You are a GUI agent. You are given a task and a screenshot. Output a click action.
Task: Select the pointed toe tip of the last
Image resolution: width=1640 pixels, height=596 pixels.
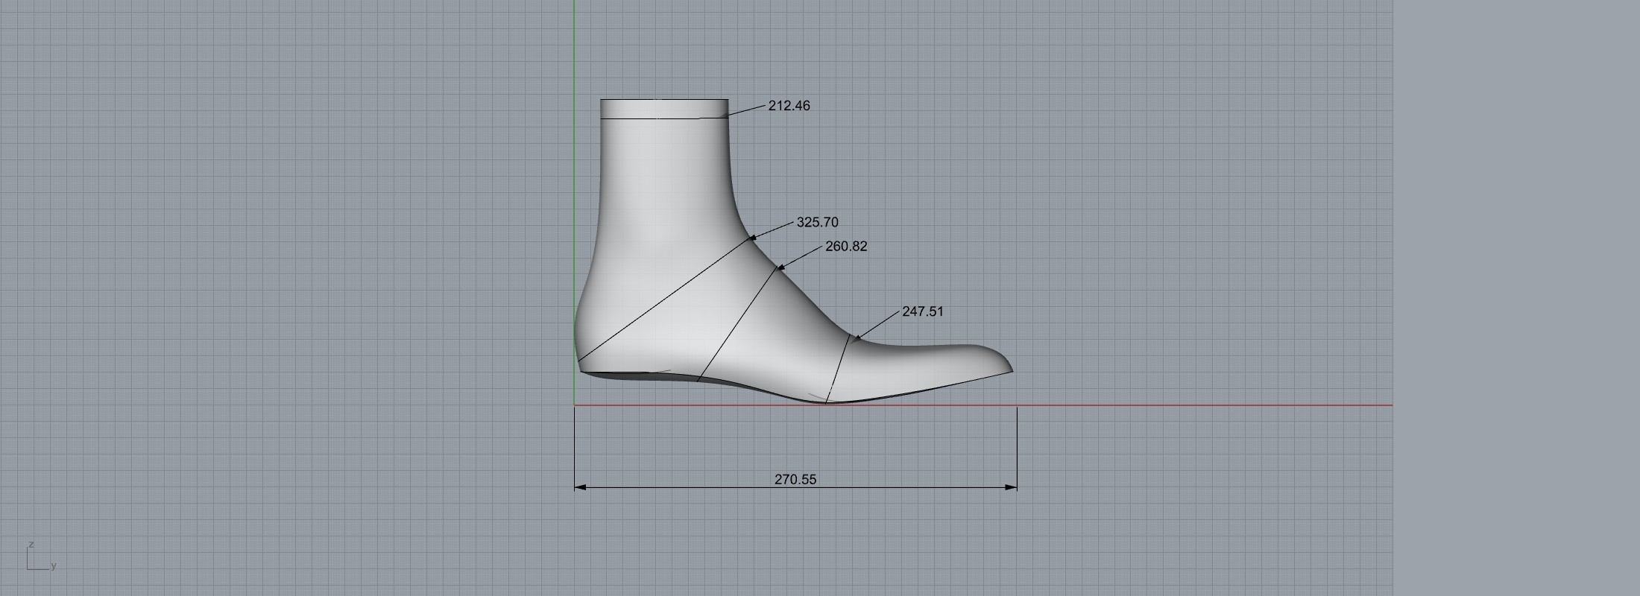click(1010, 370)
